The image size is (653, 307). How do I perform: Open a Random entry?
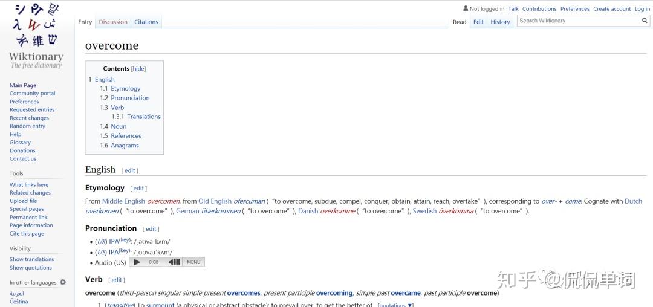click(27, 126)
